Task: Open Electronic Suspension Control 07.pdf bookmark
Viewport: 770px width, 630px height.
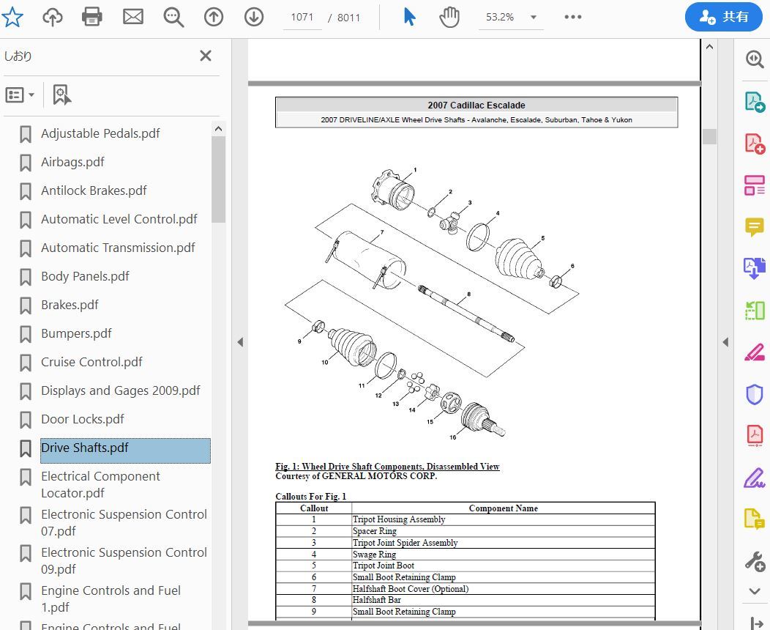Action: 124,522
